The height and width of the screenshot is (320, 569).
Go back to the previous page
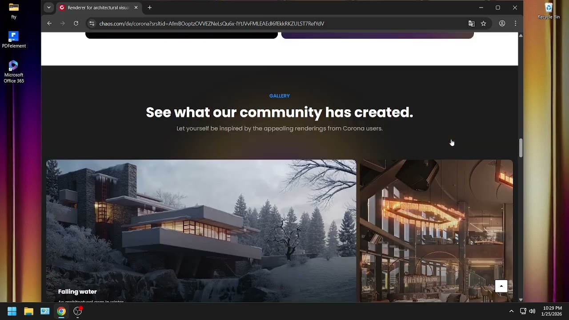(49, 24)
